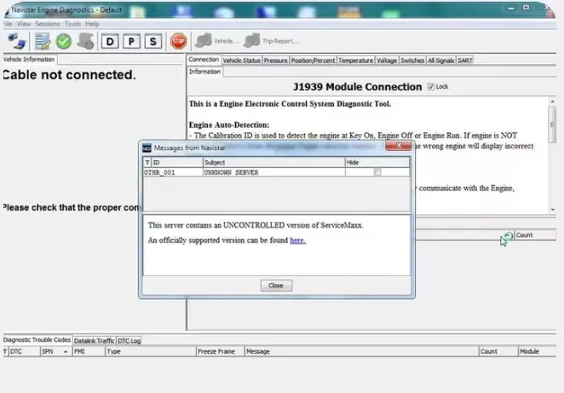Image resolution: width=564 pixels, height=393 pixels.
Task: Click the Freeze Frame column header
Action: pyautogui.click(x=220, y=351)
